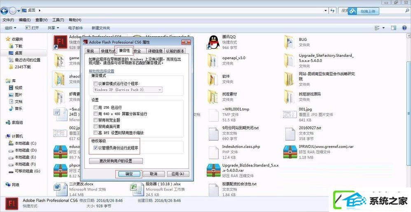Check the 禁用桌面元素 option

coord(96,126)
